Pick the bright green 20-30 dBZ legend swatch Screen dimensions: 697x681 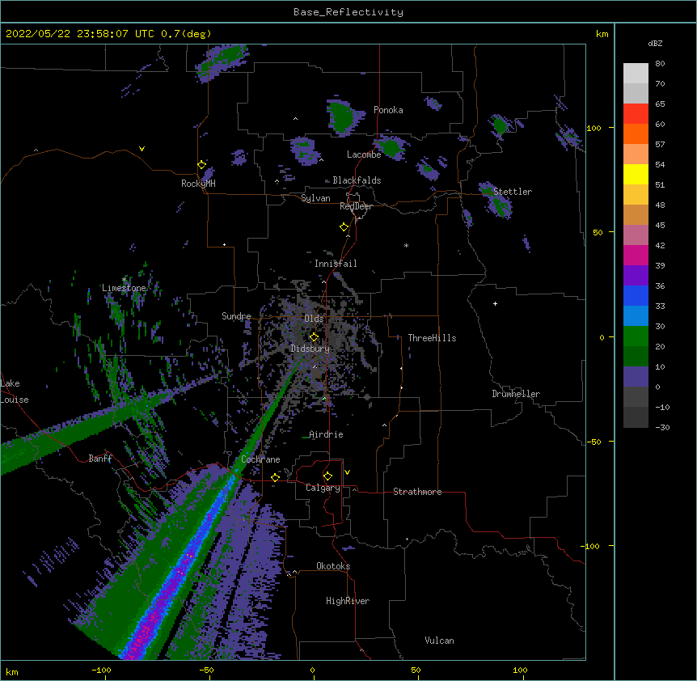point(636,336)
